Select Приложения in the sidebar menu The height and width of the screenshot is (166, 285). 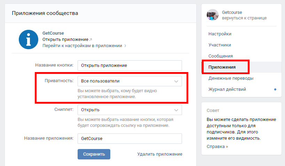pyautogui.click(x=242, y=67)
